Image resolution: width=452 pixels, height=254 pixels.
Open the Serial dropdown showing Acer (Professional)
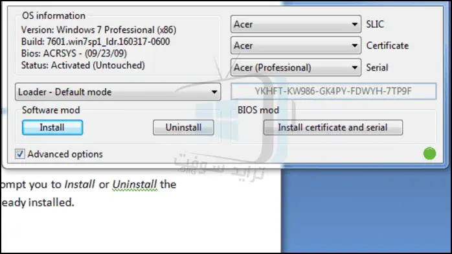[296, 68]
